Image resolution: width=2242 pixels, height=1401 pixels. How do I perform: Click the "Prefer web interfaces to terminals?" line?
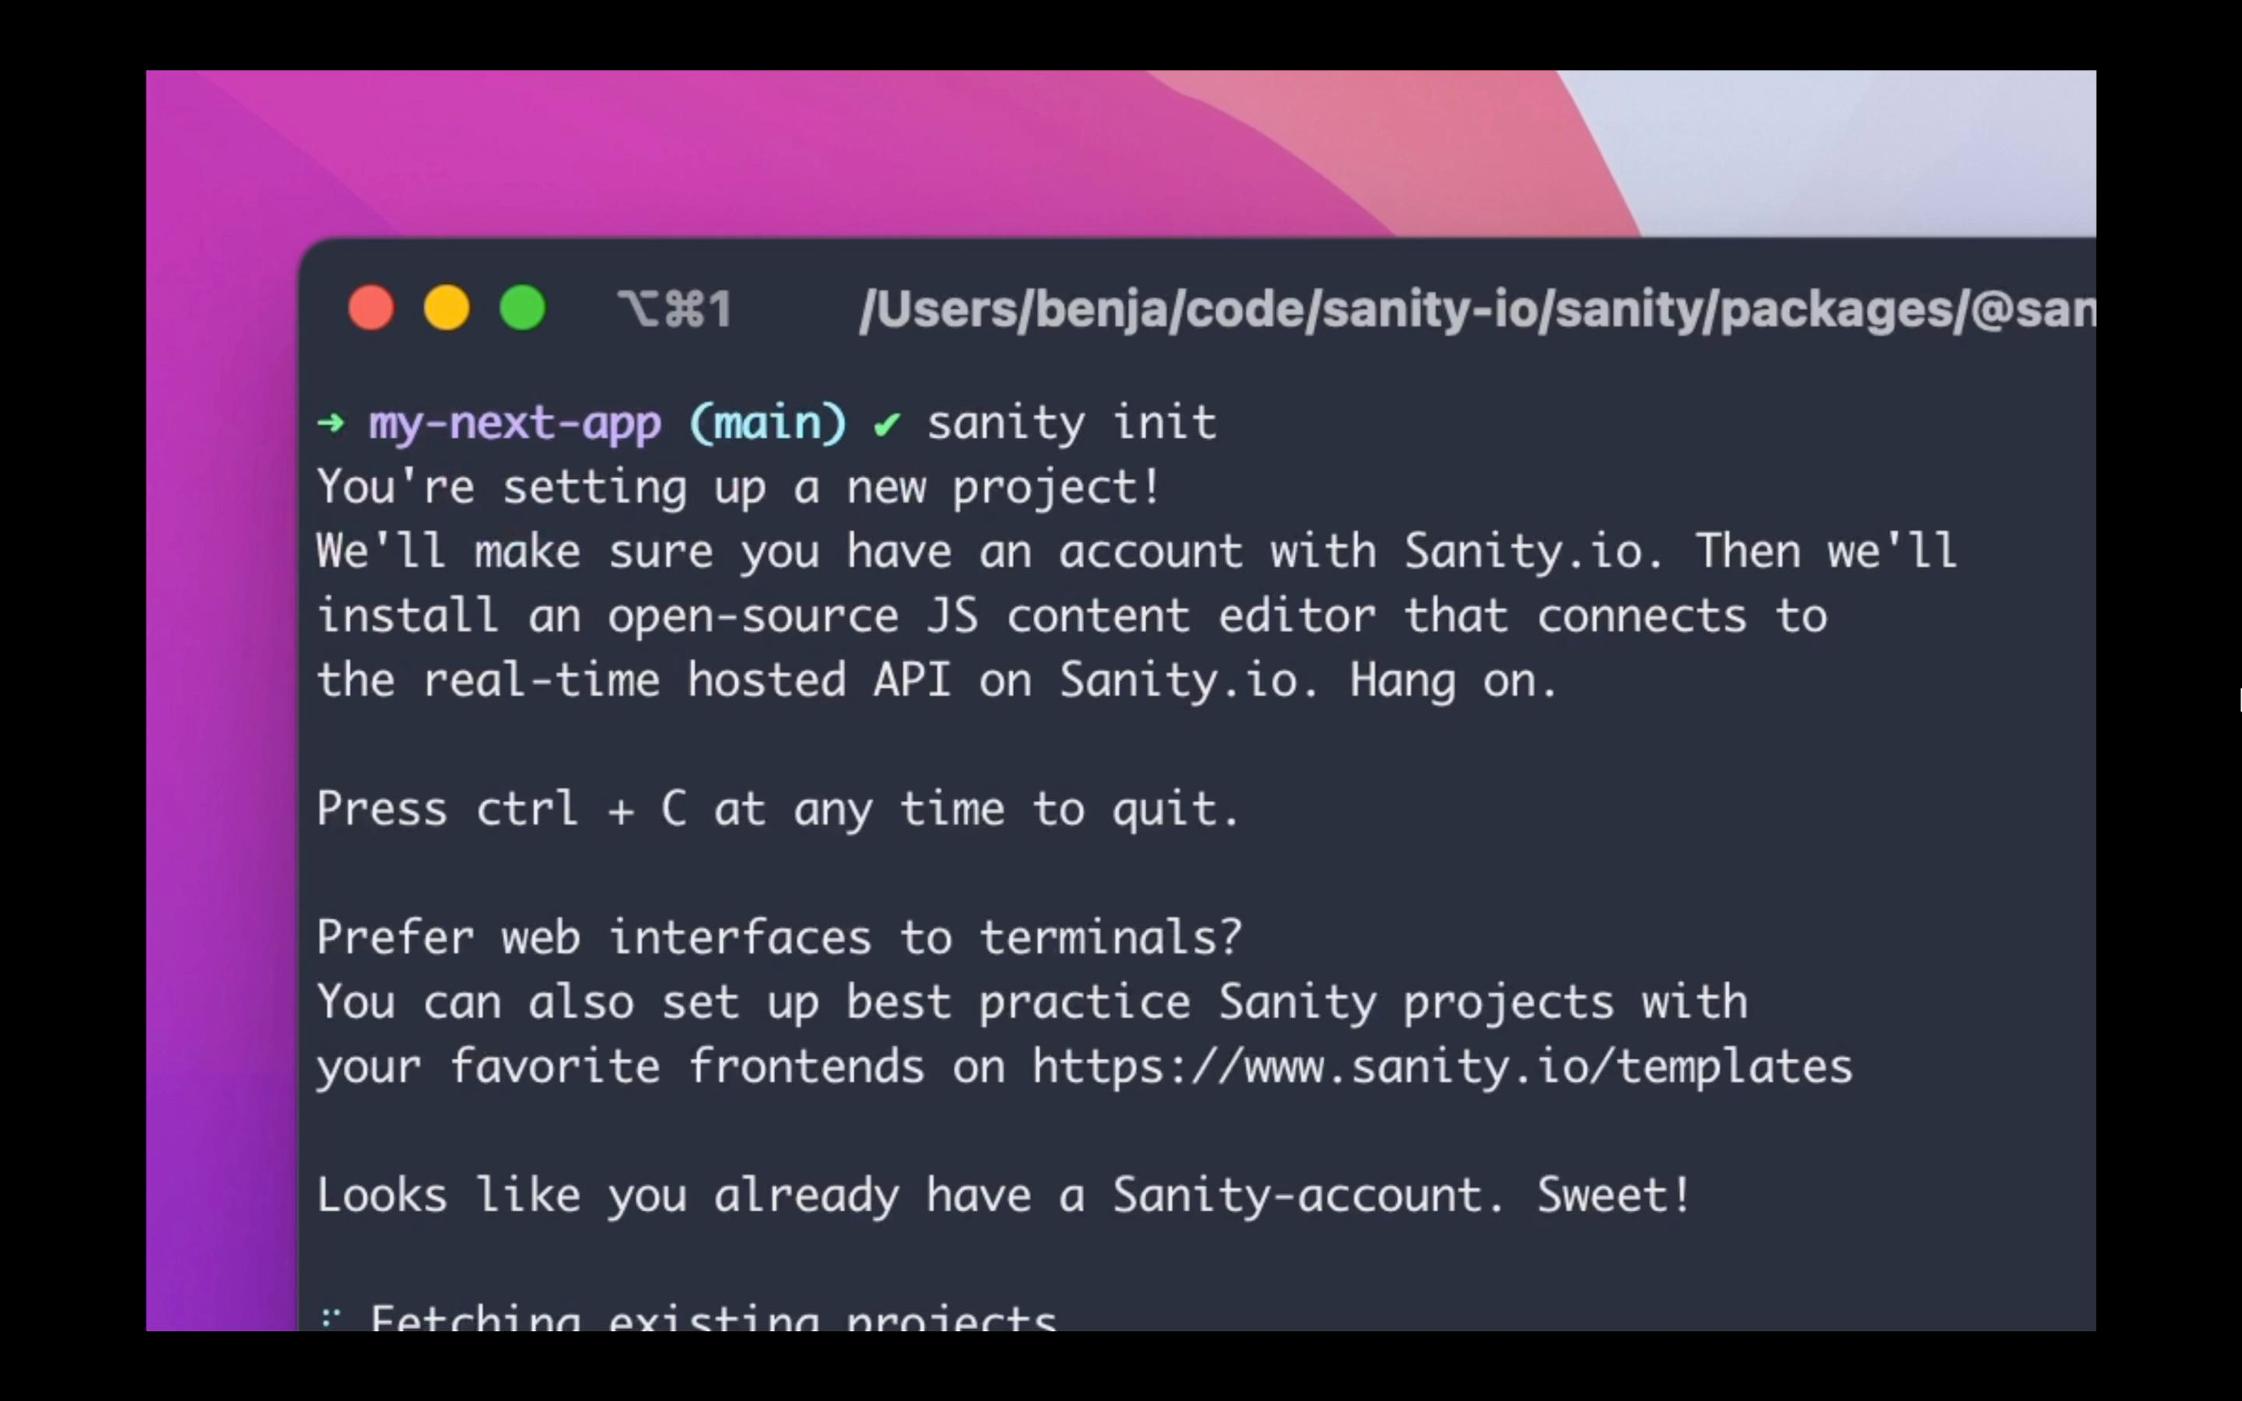point(779,937)
